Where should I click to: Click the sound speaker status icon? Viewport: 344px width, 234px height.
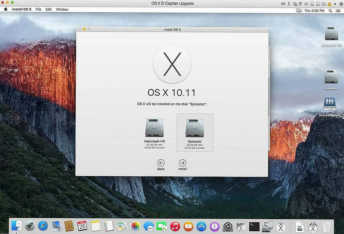[306, 4]
